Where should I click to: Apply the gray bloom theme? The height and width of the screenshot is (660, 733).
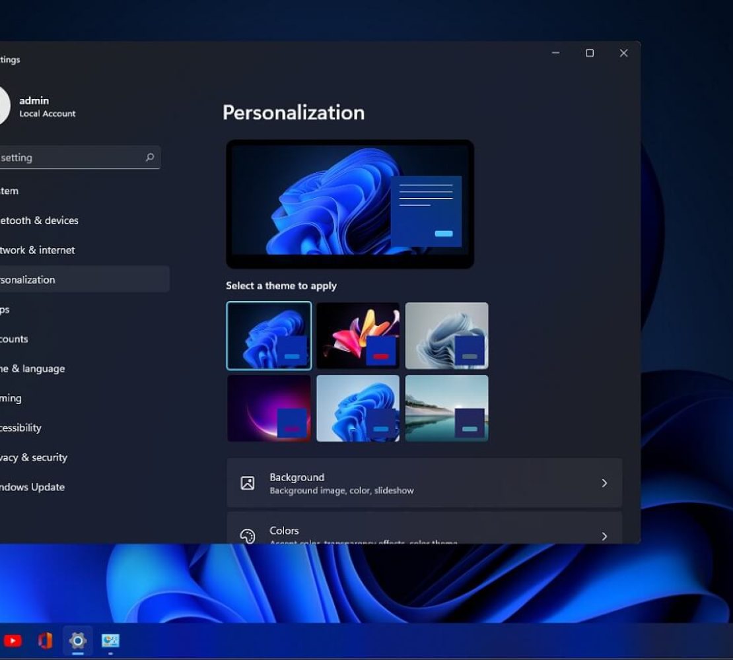[x=446, y=335]
